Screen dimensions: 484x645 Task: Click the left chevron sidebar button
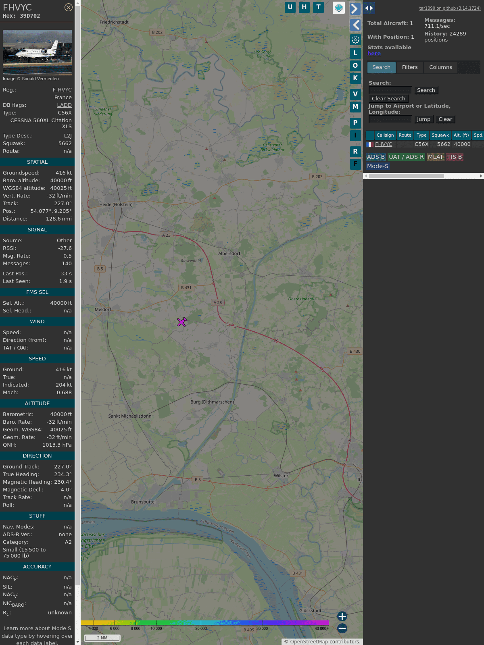[x=355, y=25]
